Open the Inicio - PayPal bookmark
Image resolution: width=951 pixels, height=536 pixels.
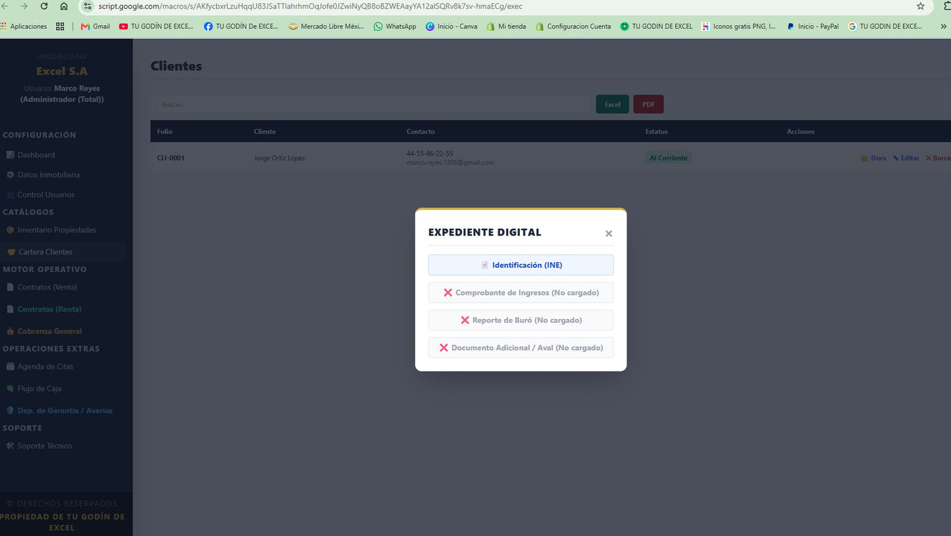(812, 26)
